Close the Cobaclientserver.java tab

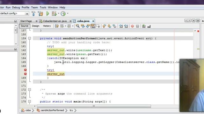point(70,21)
